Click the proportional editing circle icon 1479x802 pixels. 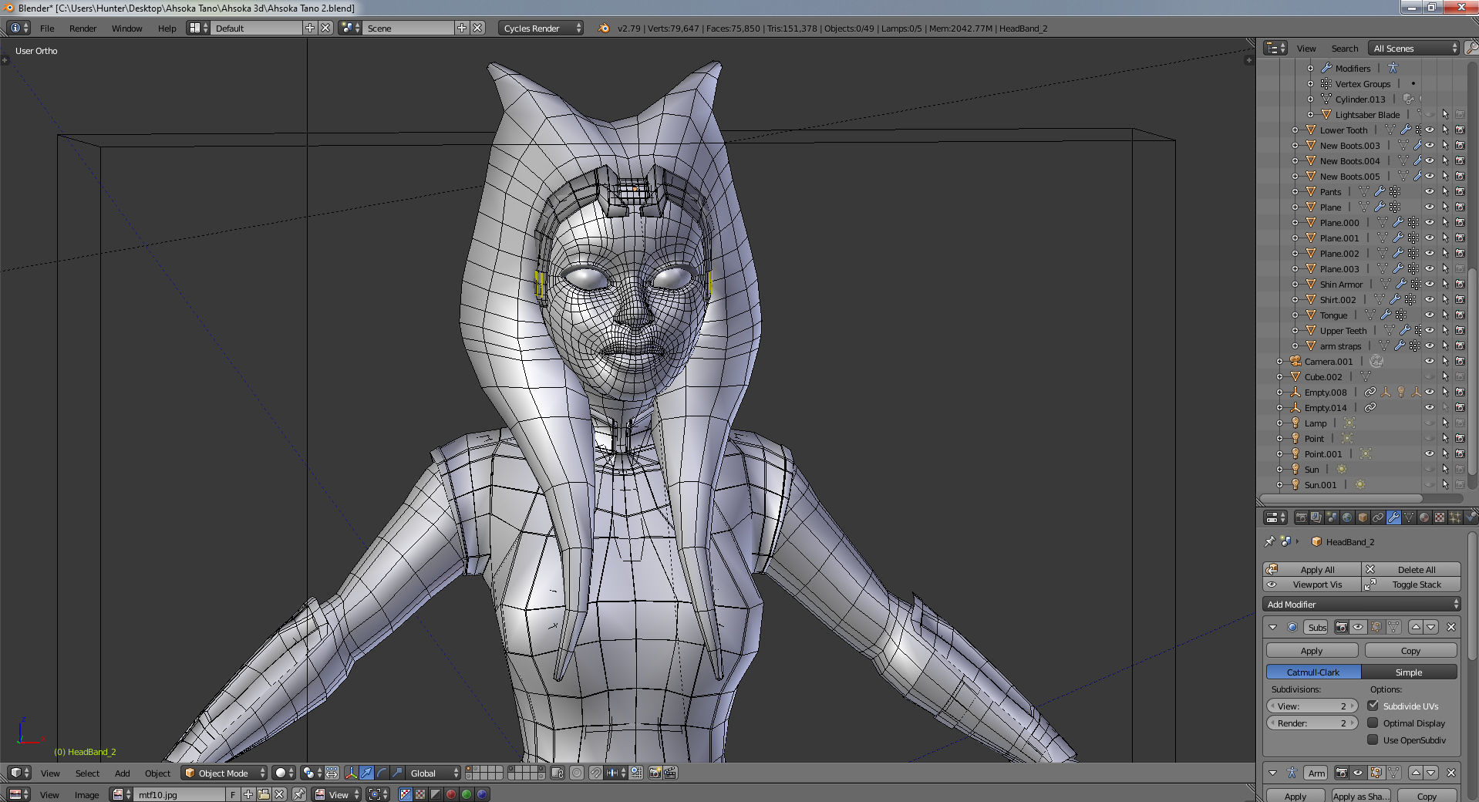click(x=577, y=773)
